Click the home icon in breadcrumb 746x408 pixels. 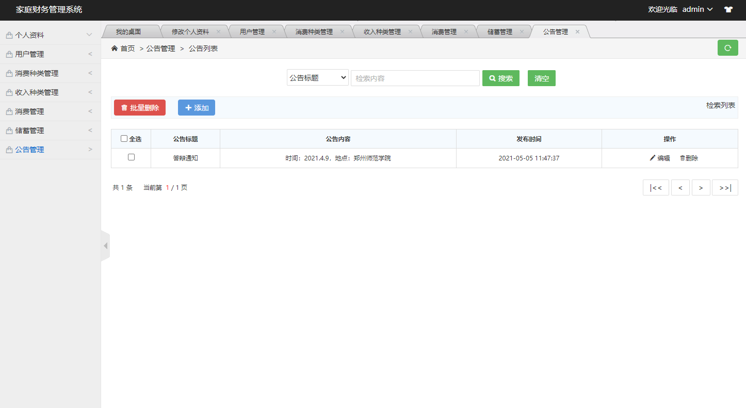click(x=114, y=47)
